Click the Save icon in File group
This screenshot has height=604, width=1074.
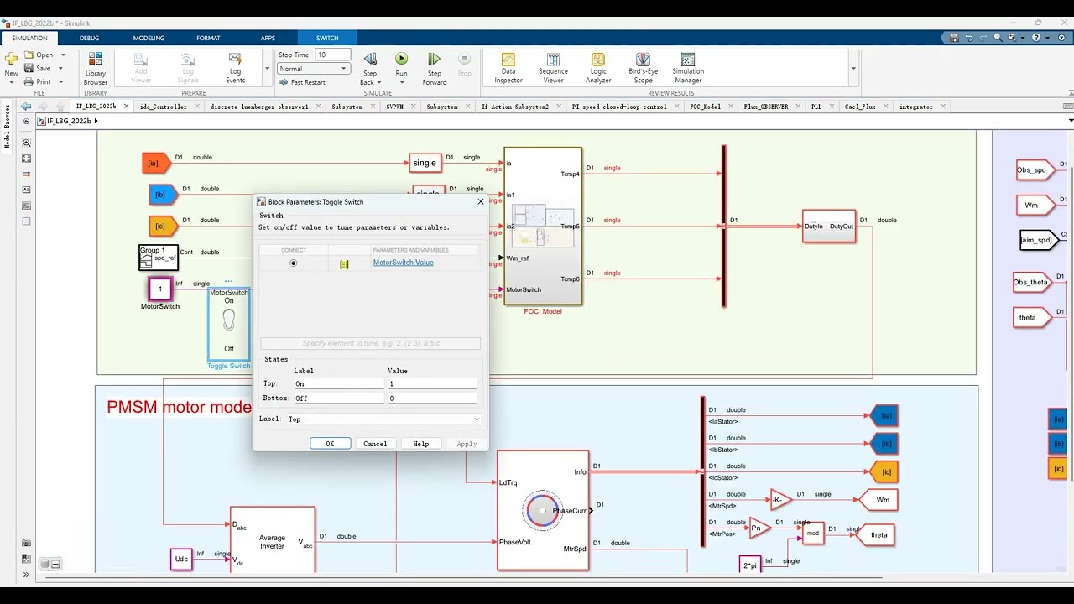tap(29, 68)
